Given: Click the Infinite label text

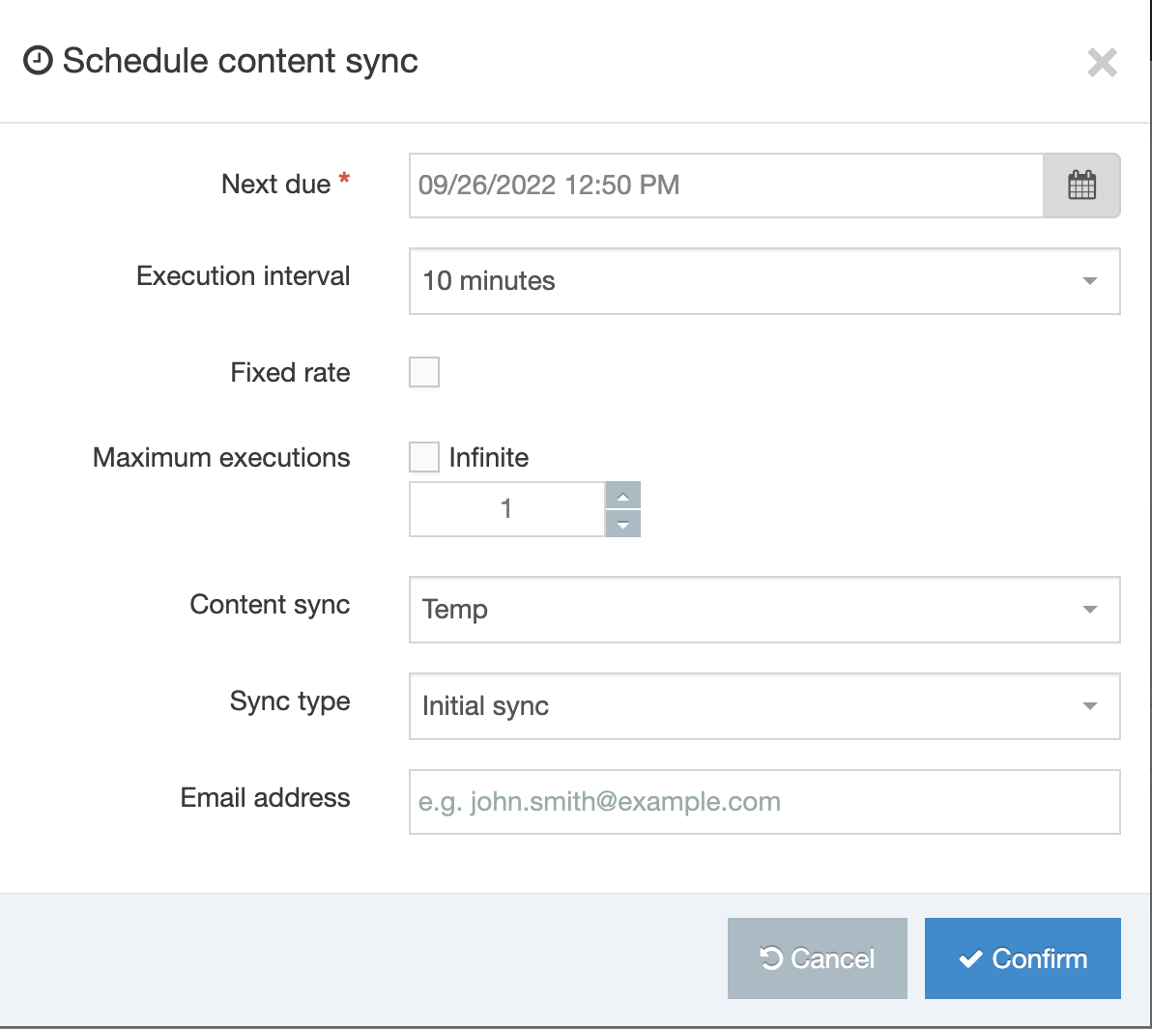Looking at the screenshot, I should click(489, 457).
